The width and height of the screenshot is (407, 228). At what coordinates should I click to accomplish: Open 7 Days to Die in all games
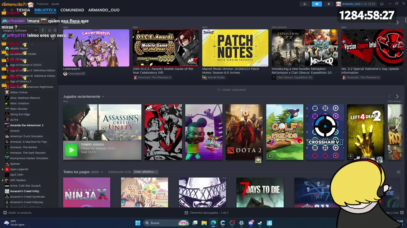260,193
